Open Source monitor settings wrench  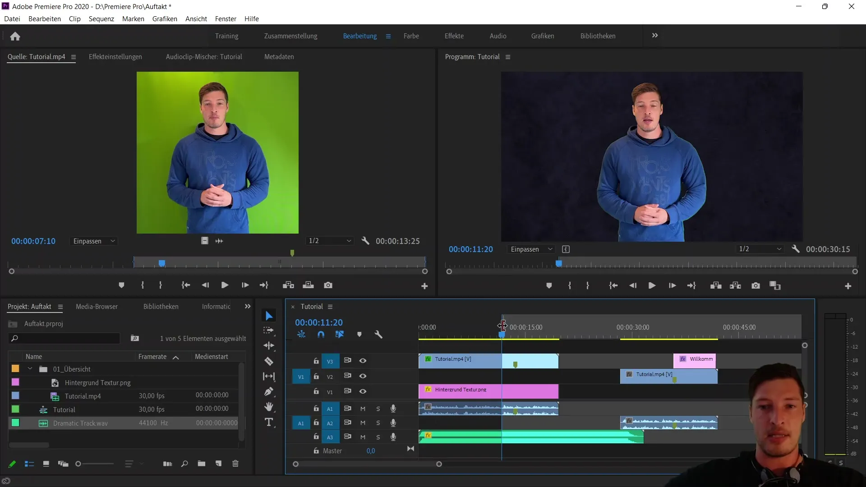point(365,241)
